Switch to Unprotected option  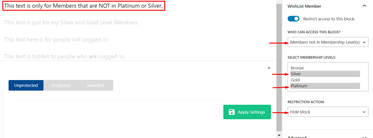(26, 86)
